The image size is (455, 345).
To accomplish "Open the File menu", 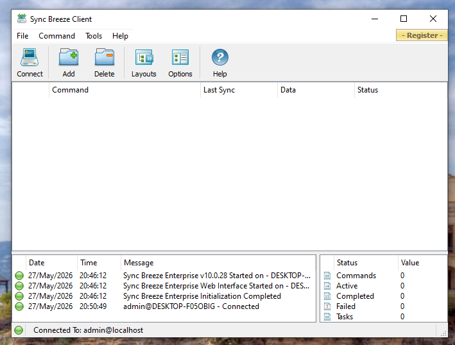I will click(22, 36).
